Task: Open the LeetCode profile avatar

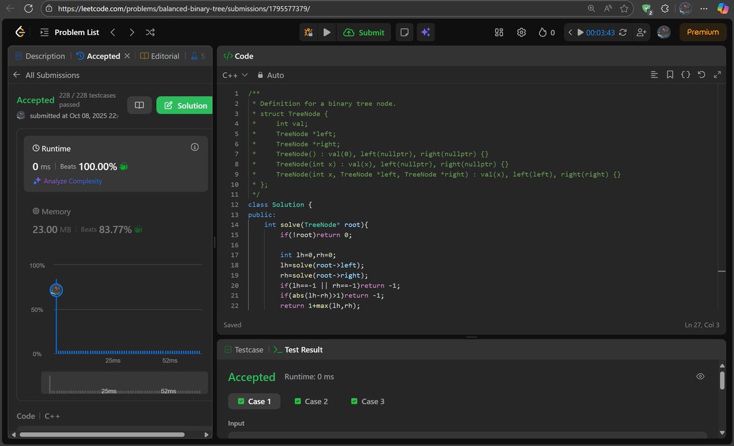Action: [664, 32]
